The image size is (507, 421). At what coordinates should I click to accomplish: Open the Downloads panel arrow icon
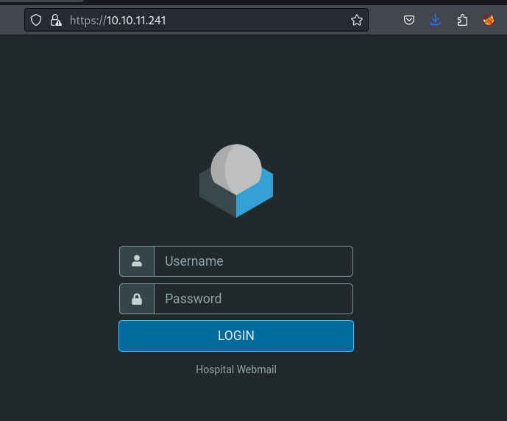pyautogui.click(x=435, y=20)
